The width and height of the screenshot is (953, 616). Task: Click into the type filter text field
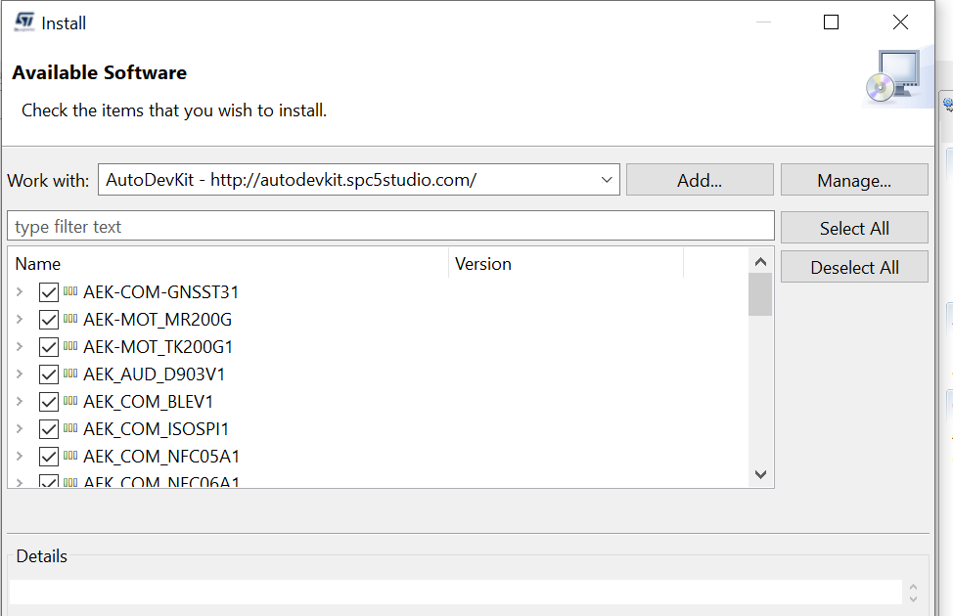390,227
